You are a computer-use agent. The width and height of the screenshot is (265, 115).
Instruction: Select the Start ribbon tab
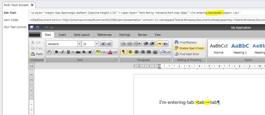(48, 35)
